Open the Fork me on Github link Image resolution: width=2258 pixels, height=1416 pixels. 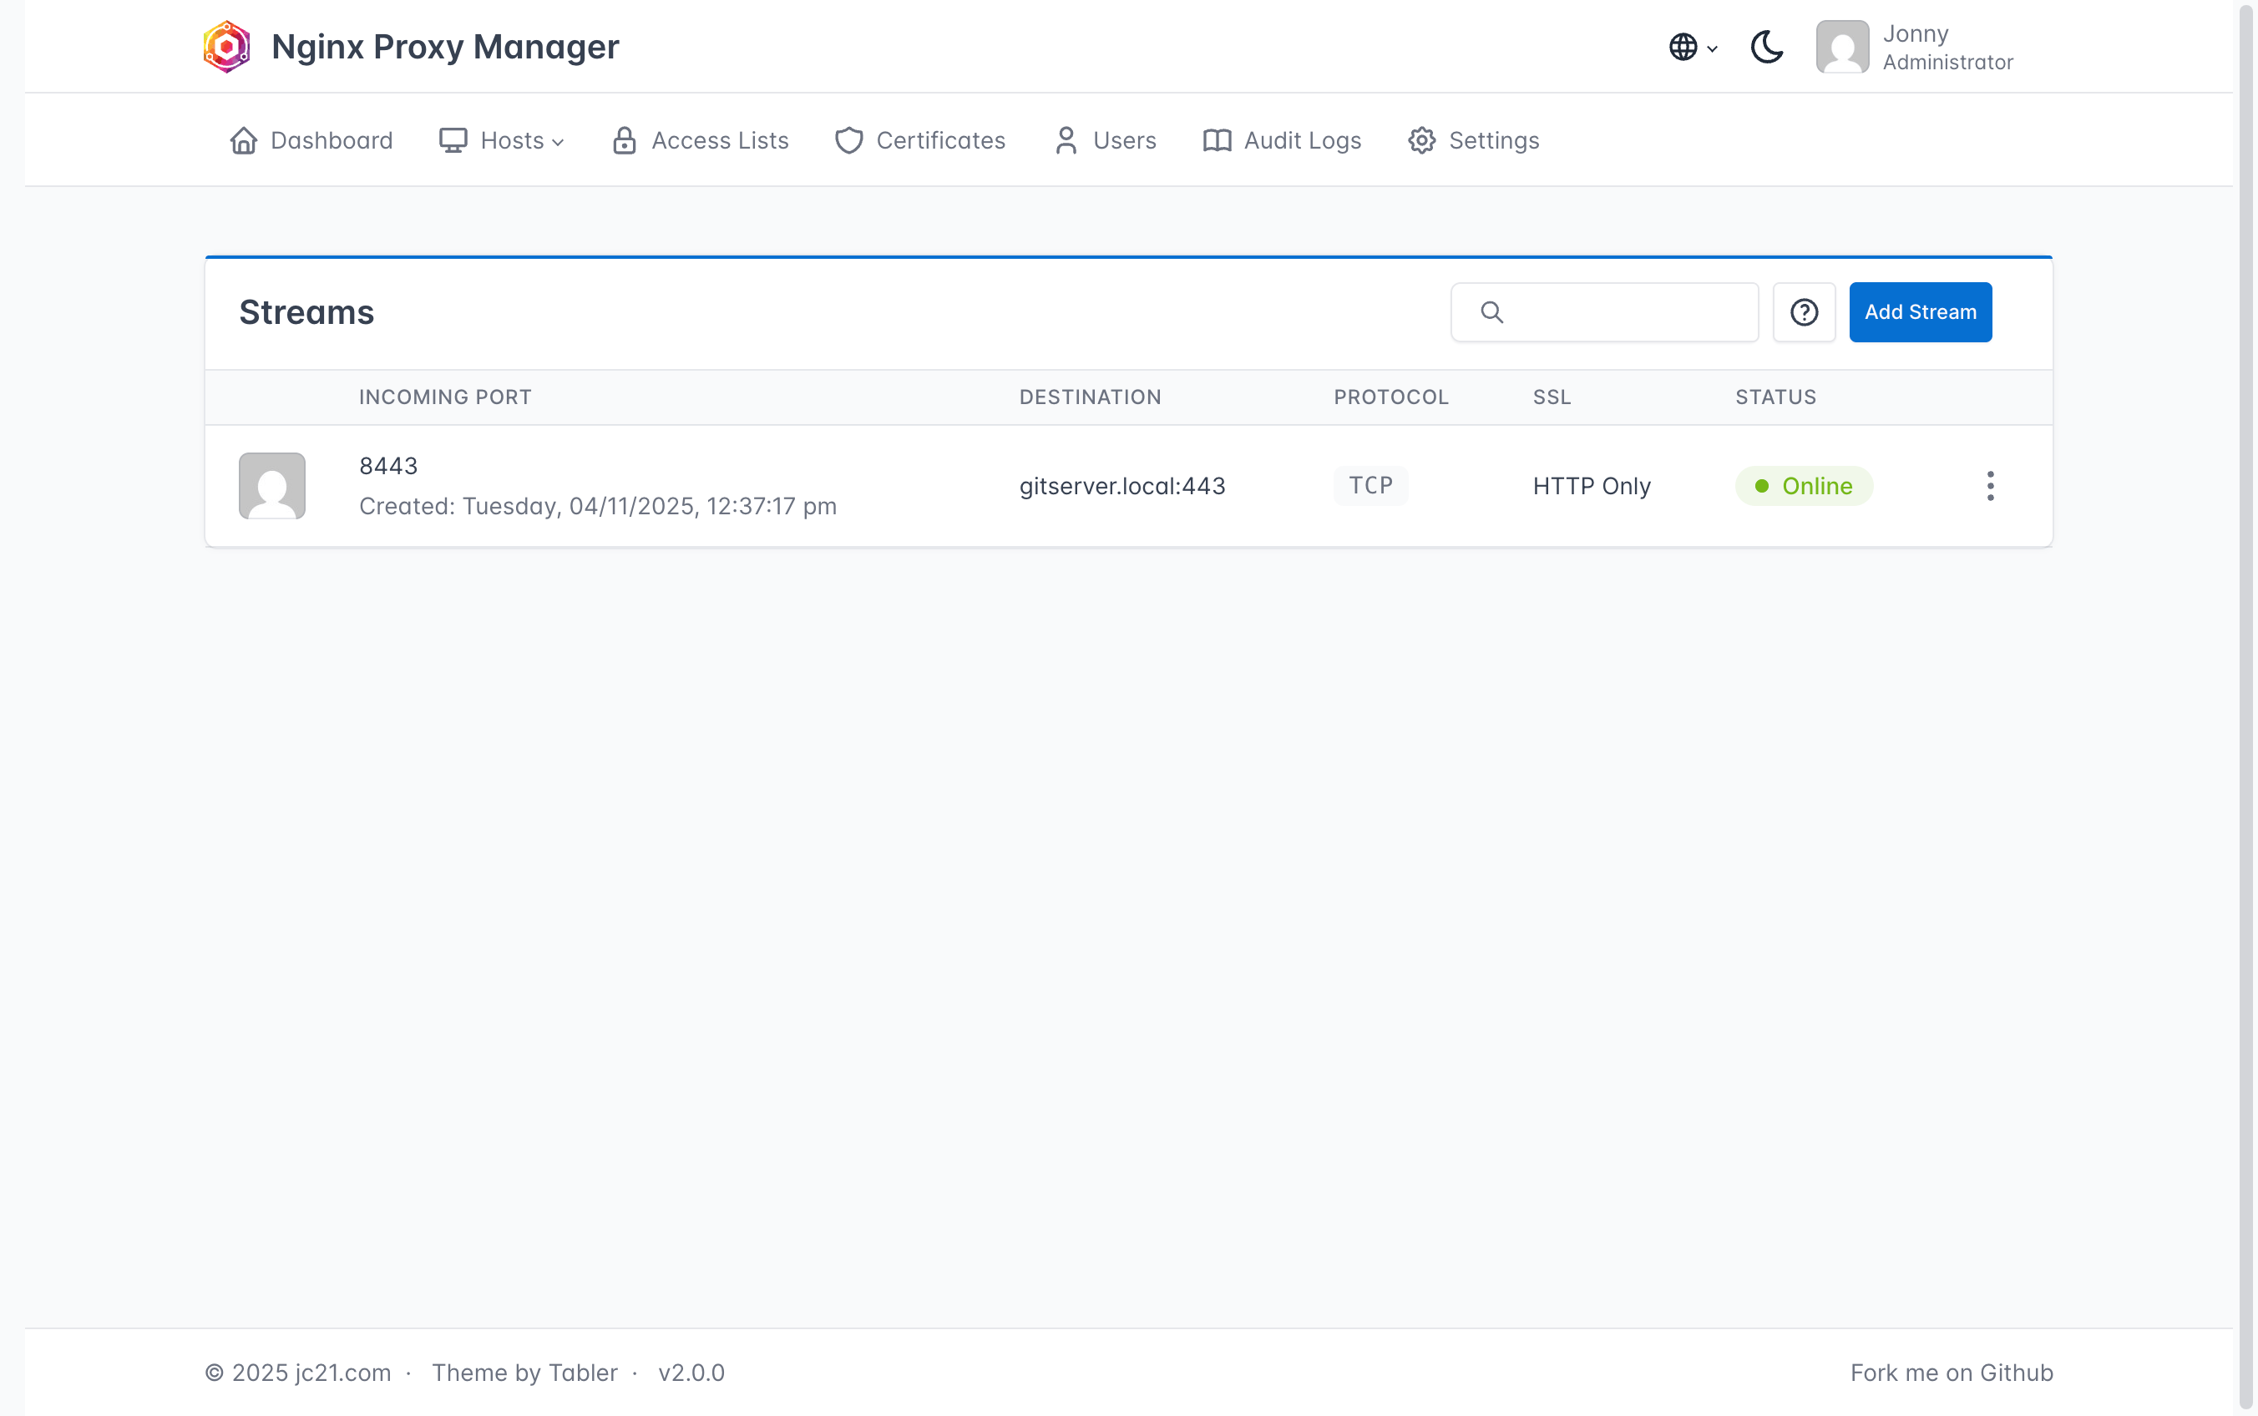coord(1951,1372)
